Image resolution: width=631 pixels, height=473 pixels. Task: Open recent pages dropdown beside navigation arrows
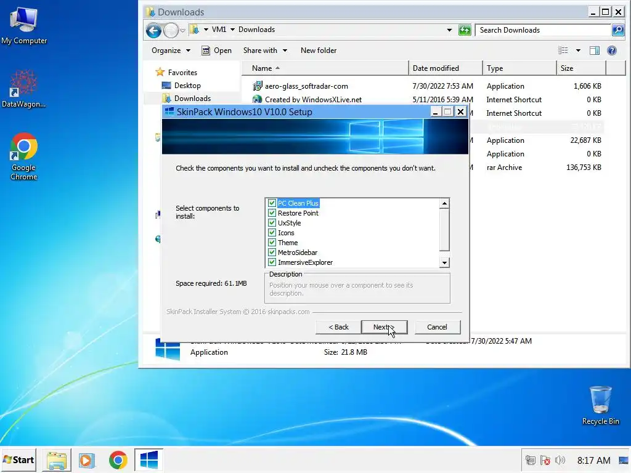point(182,31)
